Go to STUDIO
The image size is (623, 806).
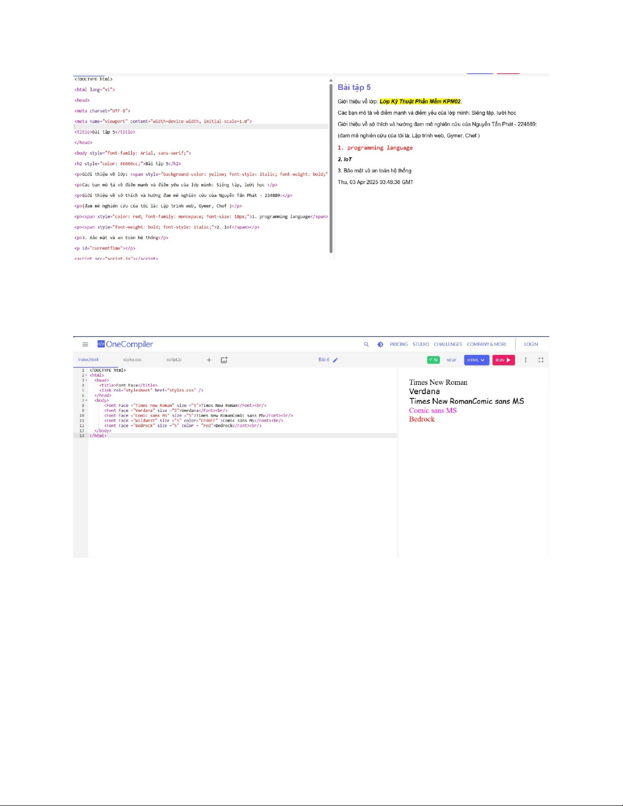coord(421,344)
